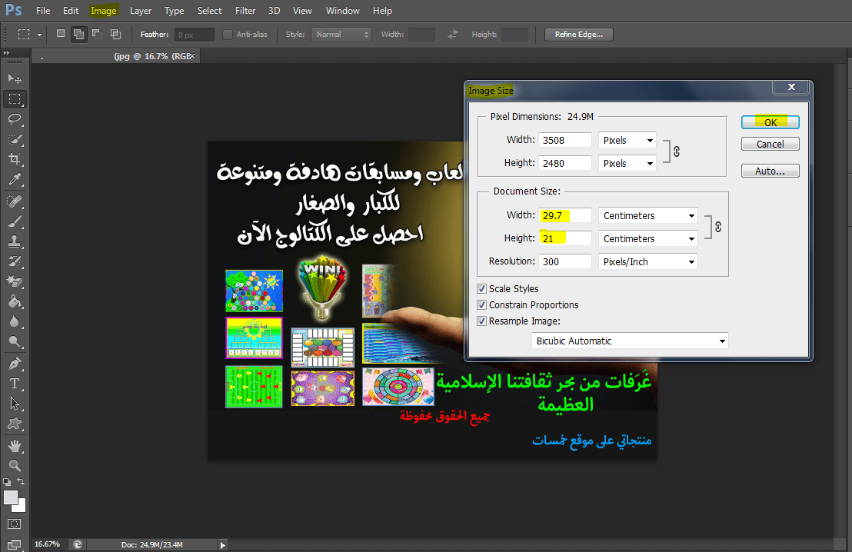Open the Image menu
852x552 pixels.
[x=103, y=11]
